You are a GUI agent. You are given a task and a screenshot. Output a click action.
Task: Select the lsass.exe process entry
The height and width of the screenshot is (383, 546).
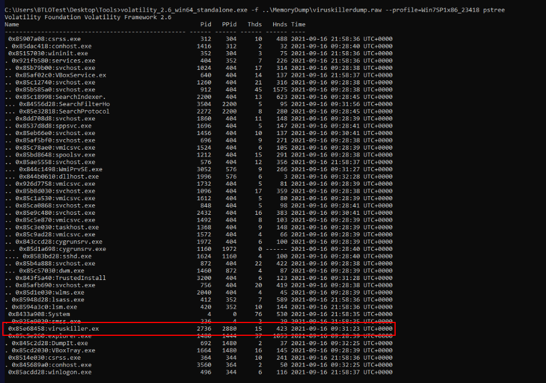(x=48, y=300)
